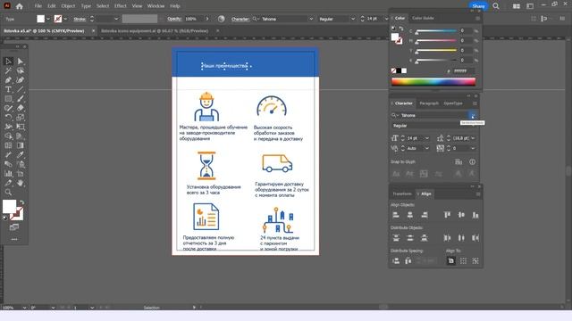Select the Direct Selection tool
This screenshot has width=572, height=321.
[21, 62]
